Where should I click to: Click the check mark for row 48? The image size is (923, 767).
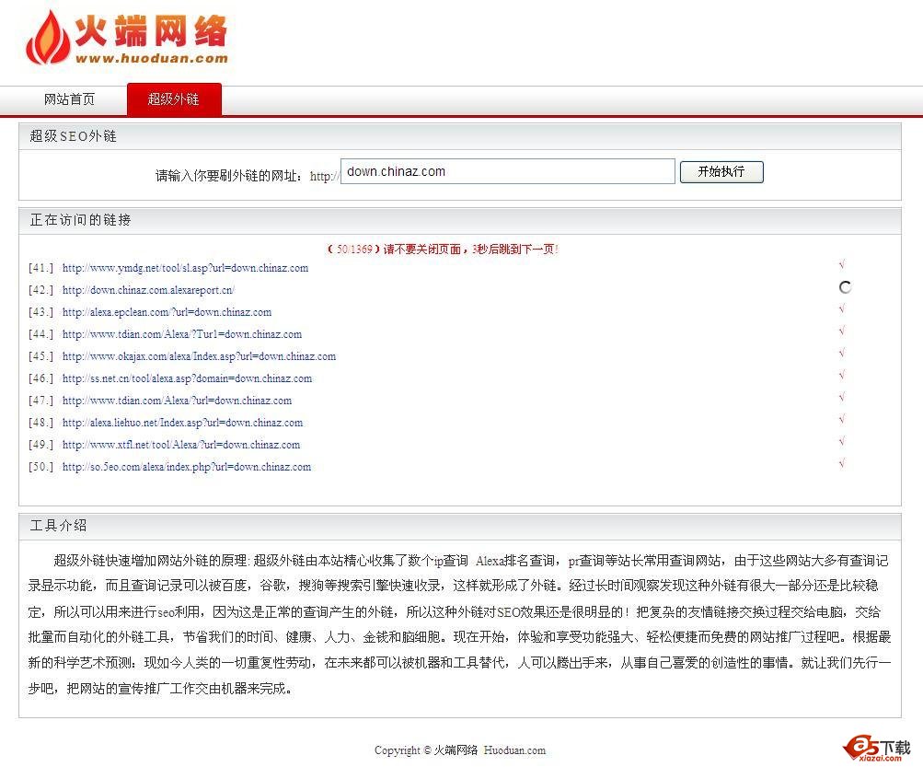click(842, 419)
